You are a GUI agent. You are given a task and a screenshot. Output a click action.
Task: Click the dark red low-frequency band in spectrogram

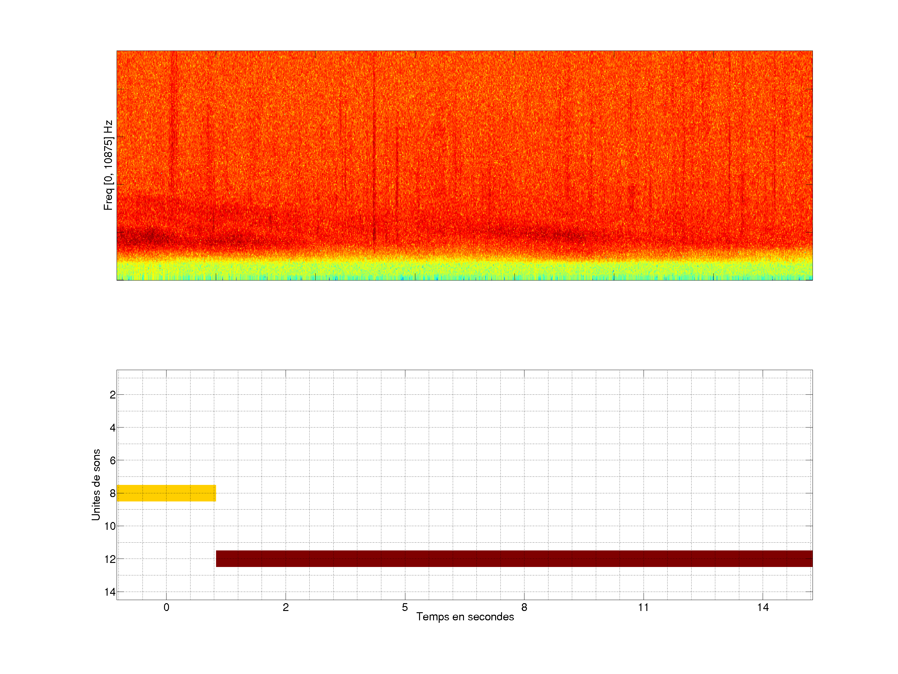tap(150, 238)
